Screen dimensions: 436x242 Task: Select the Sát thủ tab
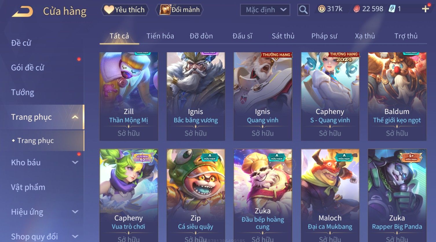(283, 36)
